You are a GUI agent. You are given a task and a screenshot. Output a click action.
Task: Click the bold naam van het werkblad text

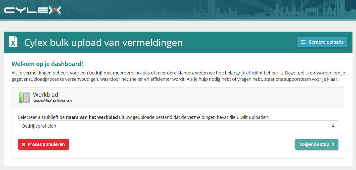92,117
